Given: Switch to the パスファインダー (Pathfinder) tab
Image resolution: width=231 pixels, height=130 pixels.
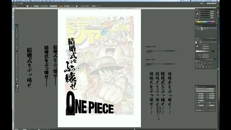Looking at the screenshot, I should click(209, 59).
